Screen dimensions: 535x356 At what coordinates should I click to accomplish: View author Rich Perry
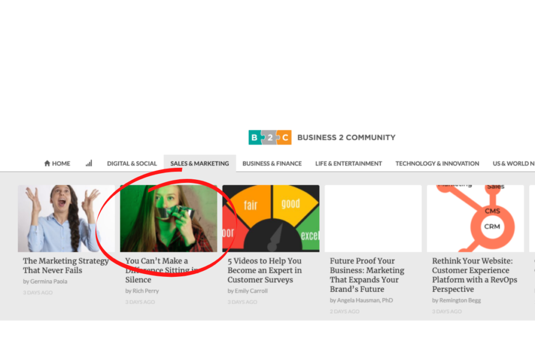click(142, 291)
